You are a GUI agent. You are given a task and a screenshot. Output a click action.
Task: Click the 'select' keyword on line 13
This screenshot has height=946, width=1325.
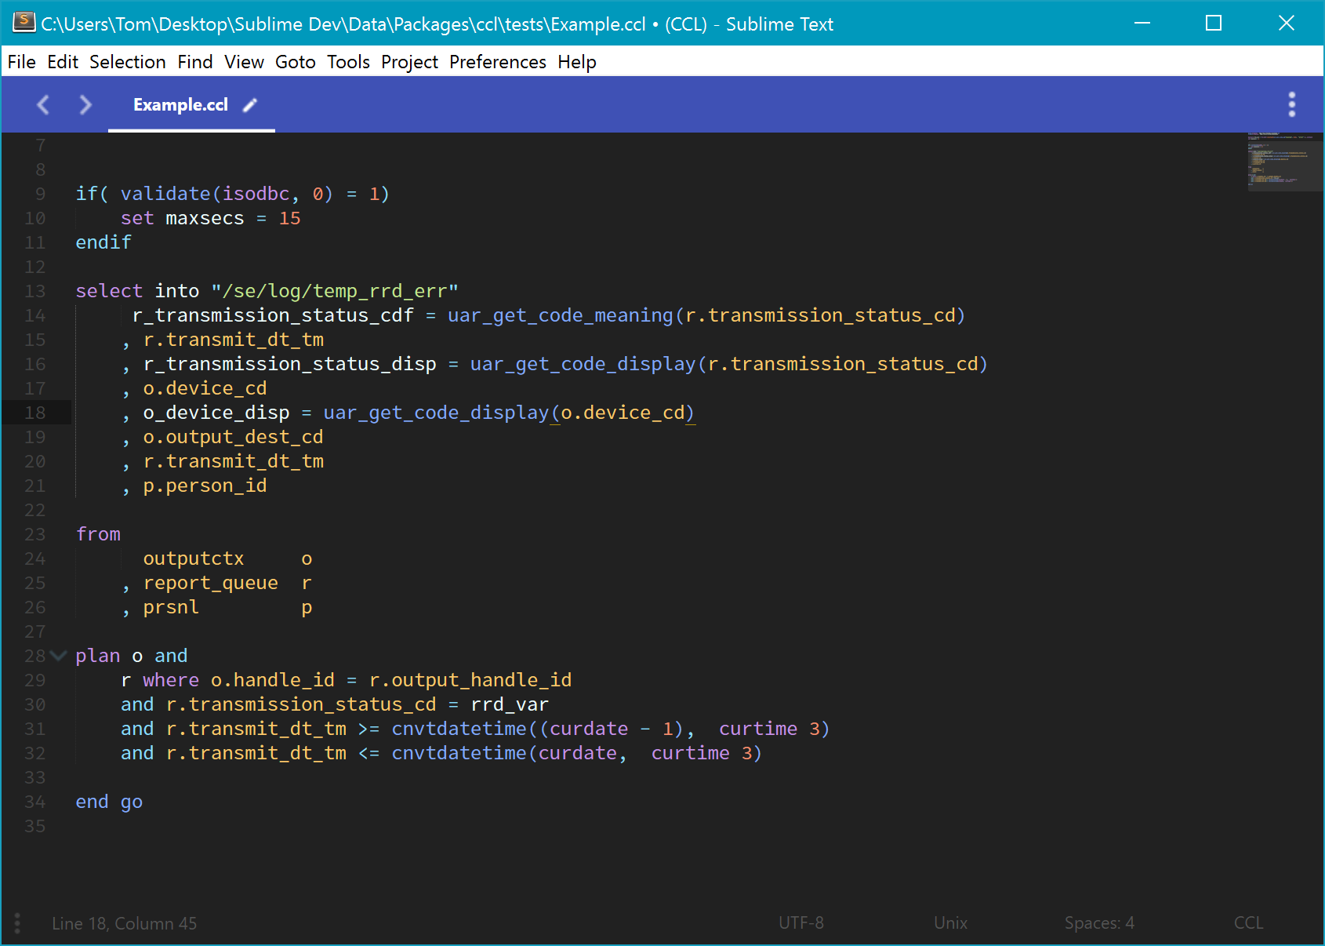(x=109, y=291)
